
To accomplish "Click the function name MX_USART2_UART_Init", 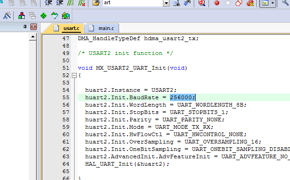I will (x=131, y=68).
